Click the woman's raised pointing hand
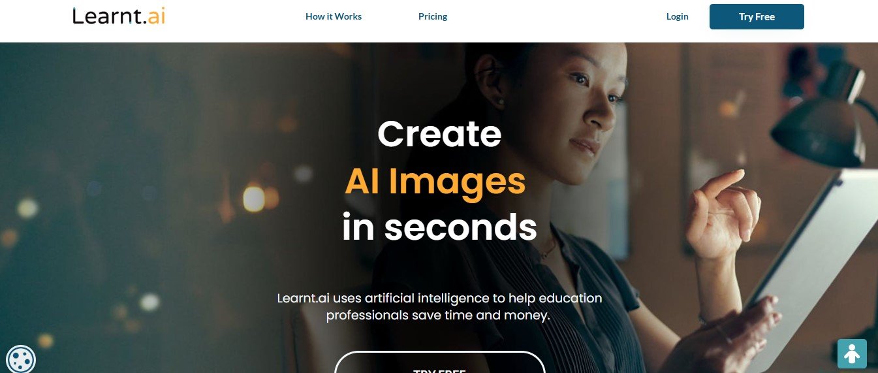Image resolution: width=878 pixels, height=373 pixels. [723, 216]
